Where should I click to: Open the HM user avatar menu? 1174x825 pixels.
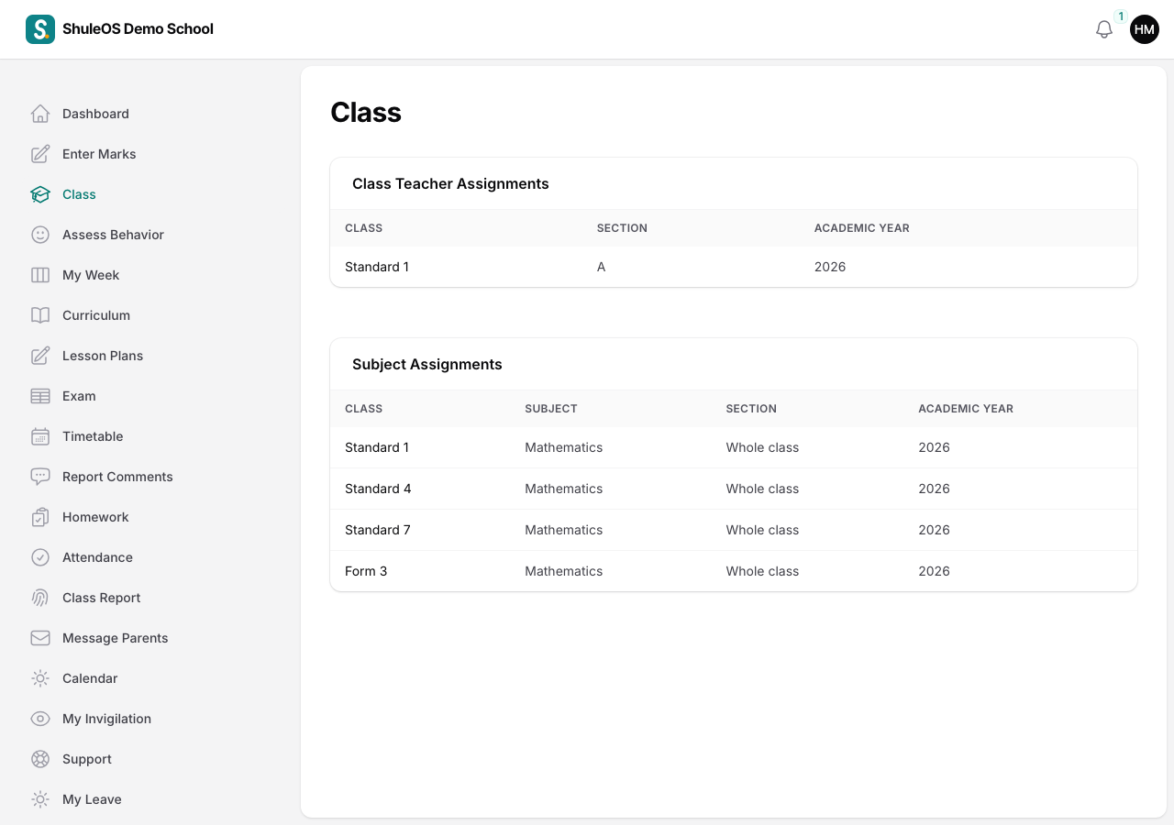tap(1145, 29)
